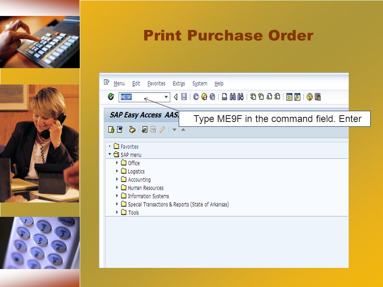
Task: Open the Favorites menu
Action: (156, 83)
